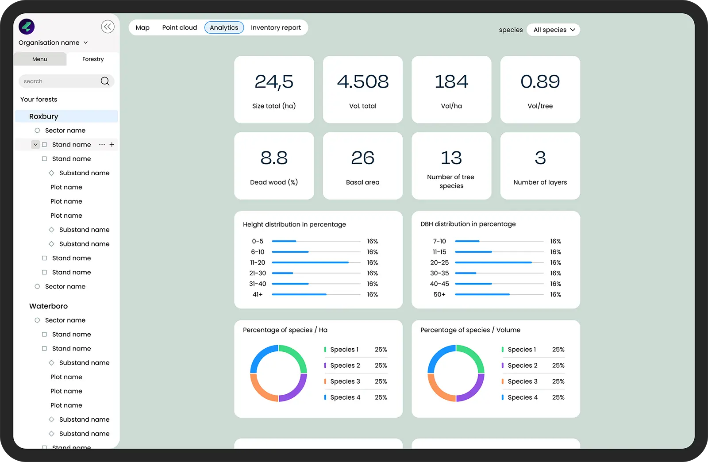Tick the checkbox of the highlighted Stand name
Image resolution: width=708 pixels, height=462 pixels.
[x=44, y=145]
